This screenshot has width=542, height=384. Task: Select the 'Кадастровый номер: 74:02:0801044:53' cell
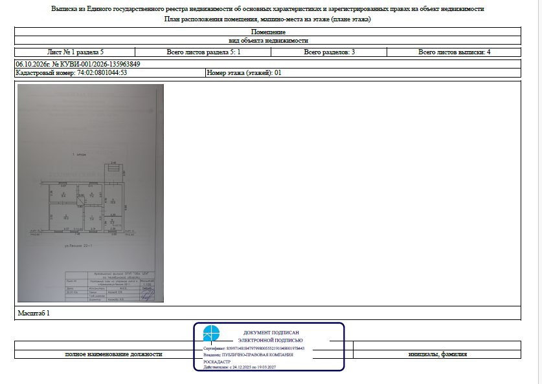click(x=110, y=73)
